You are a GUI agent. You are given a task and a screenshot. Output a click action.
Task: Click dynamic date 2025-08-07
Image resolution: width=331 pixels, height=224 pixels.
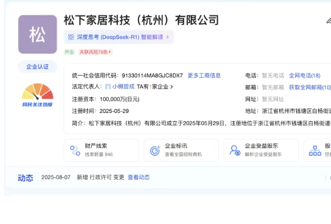coord(56,177)
